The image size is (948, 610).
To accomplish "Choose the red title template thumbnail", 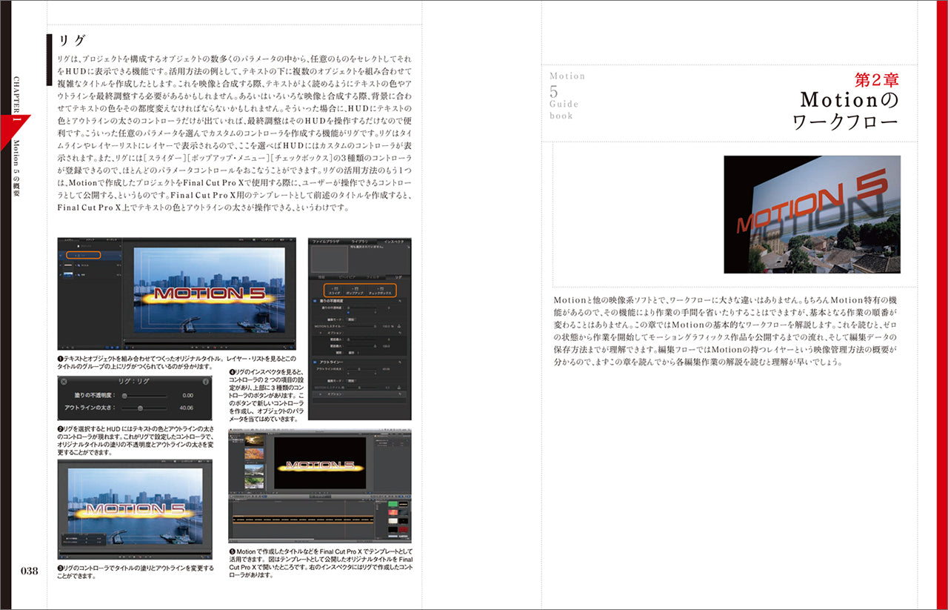I will (404, 529).
